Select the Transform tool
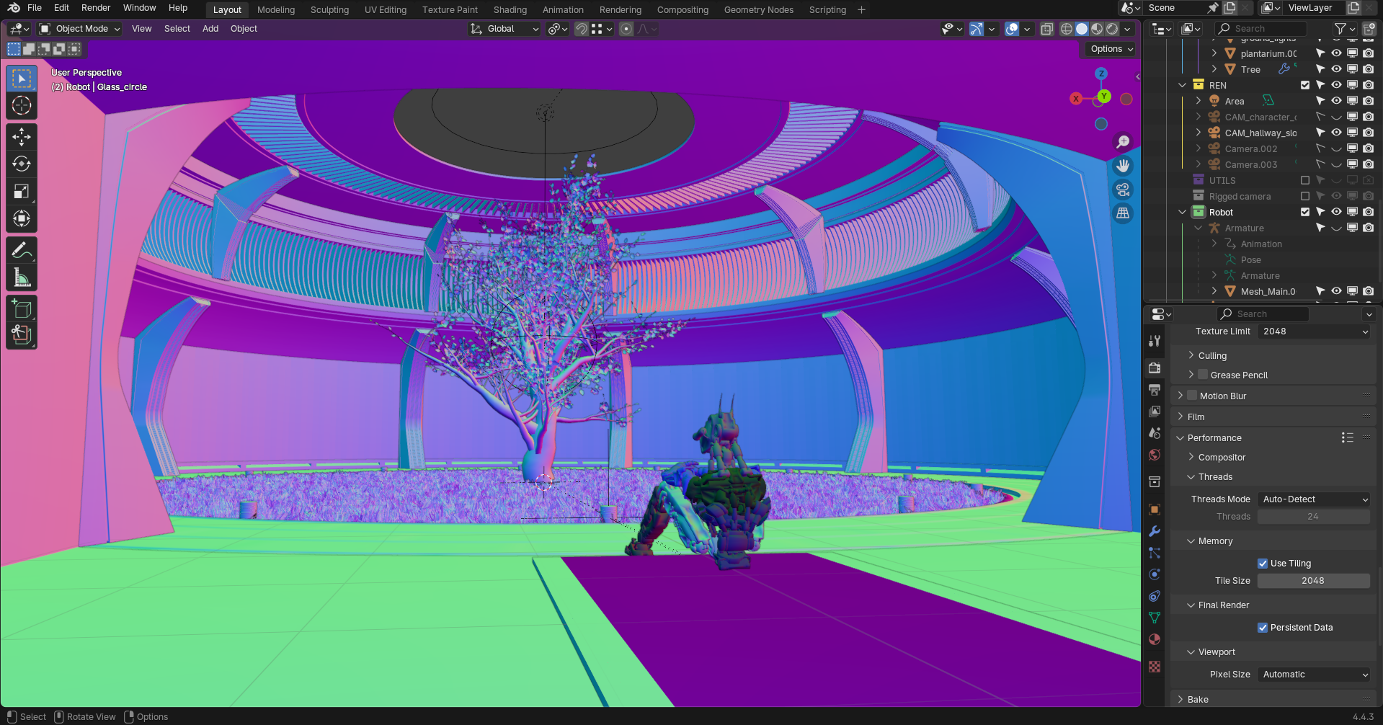The width and height of the screenshot is (1383, 725). point(22,218)
